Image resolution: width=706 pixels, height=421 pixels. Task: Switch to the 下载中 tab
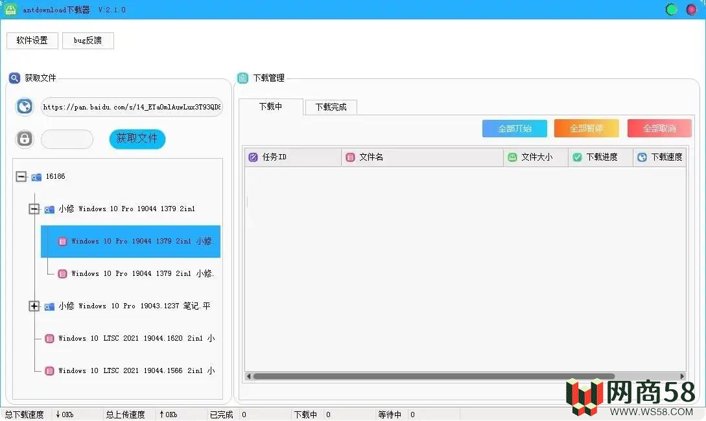point(270,107)
